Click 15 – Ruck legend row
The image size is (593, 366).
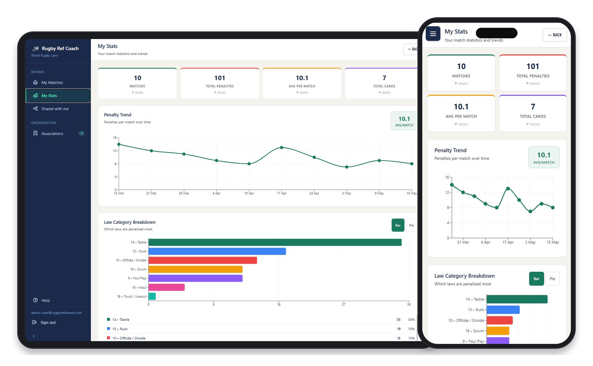tap(261, 329)
